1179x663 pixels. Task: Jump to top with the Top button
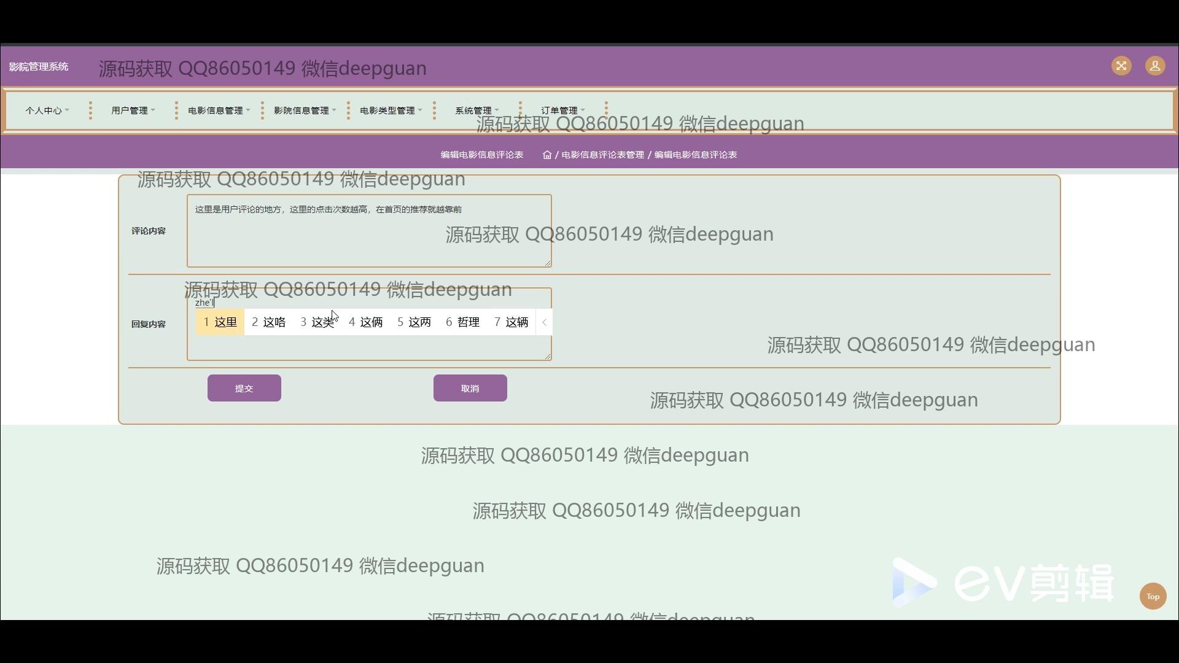click(1153, 596)
